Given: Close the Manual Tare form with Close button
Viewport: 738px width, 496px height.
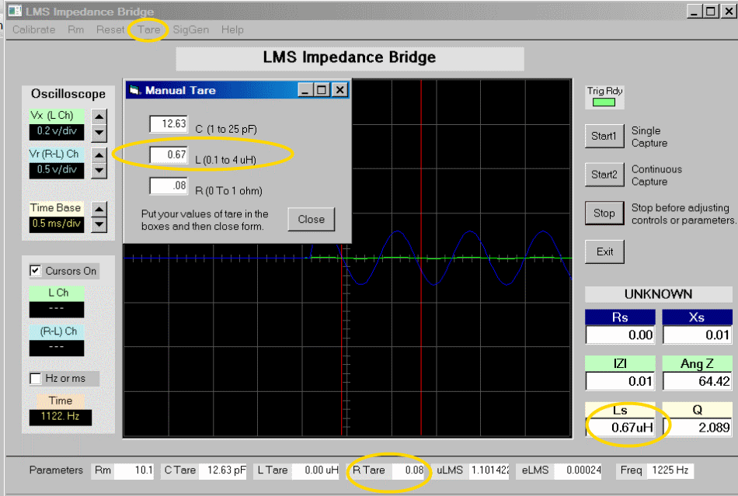Looking at the screenshot, I should 311,219.
